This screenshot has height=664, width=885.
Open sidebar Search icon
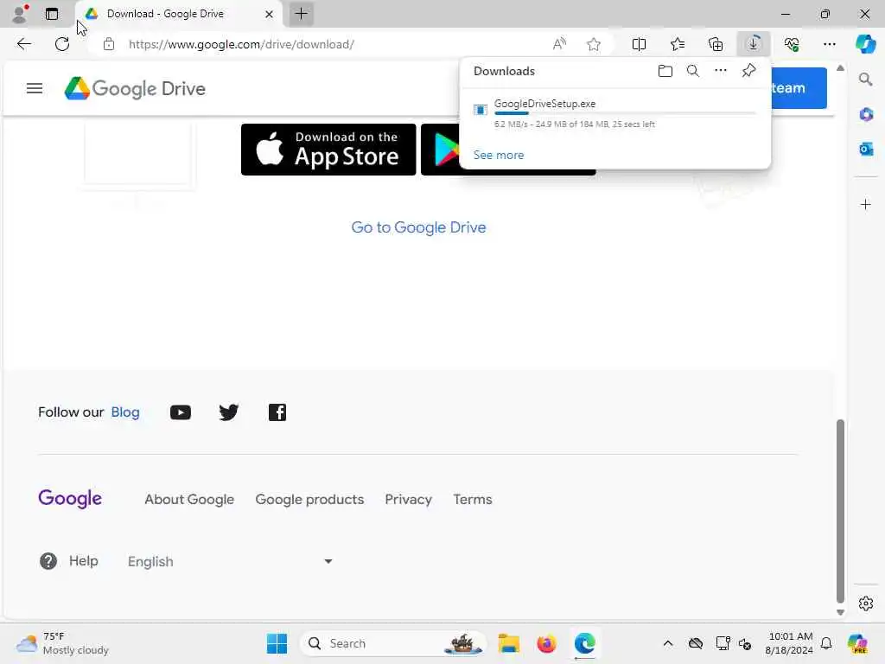click(866, 79)
